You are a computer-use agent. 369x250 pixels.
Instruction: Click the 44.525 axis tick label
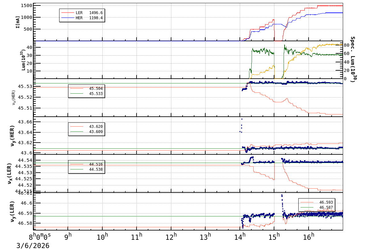coord(24,179)
